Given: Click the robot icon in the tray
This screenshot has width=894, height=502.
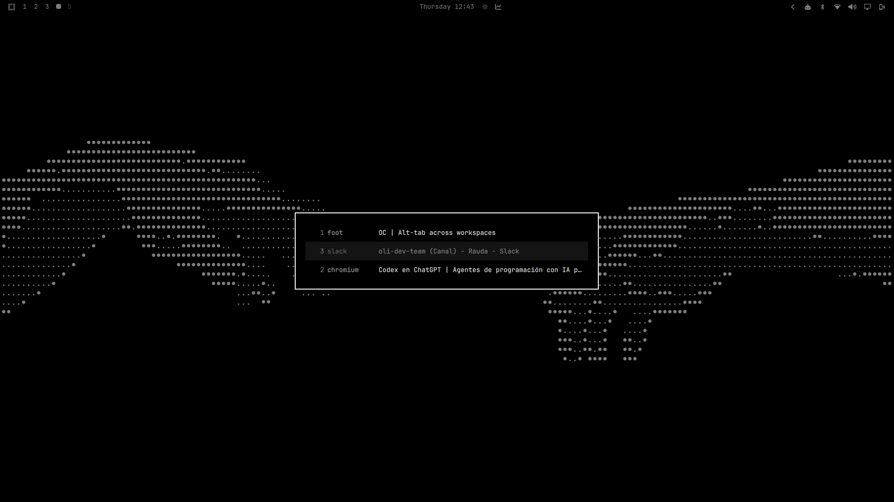Looking at the screenshot, I should point(808,7).
